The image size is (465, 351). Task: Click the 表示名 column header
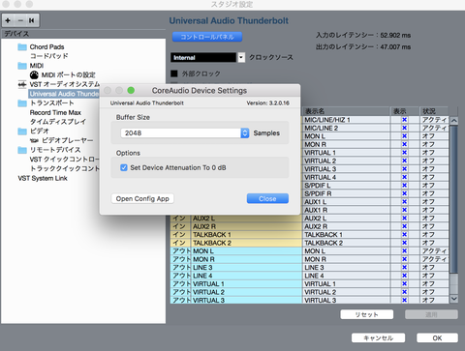pyautogui.click(x=346, y=111)
